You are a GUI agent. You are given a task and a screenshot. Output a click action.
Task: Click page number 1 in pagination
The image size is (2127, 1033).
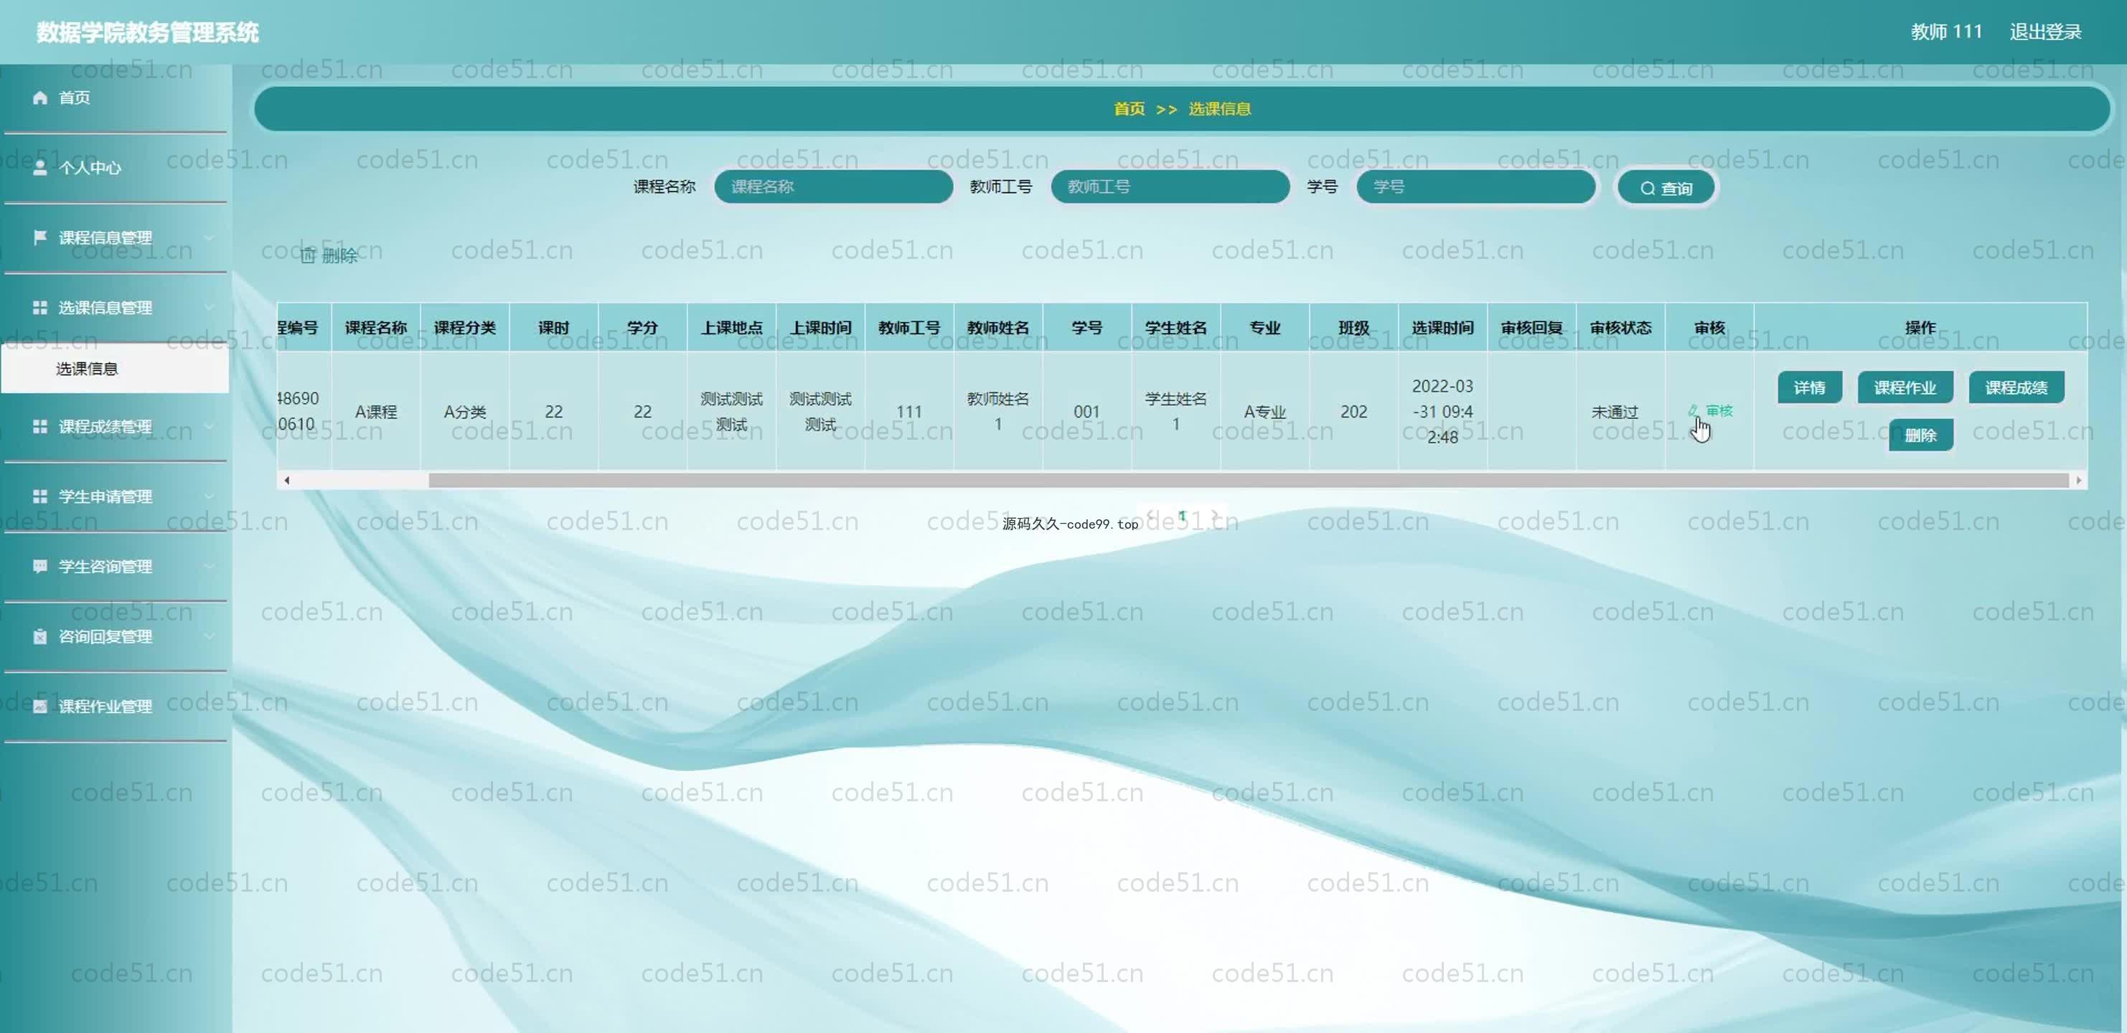(x=1182, y=516)
